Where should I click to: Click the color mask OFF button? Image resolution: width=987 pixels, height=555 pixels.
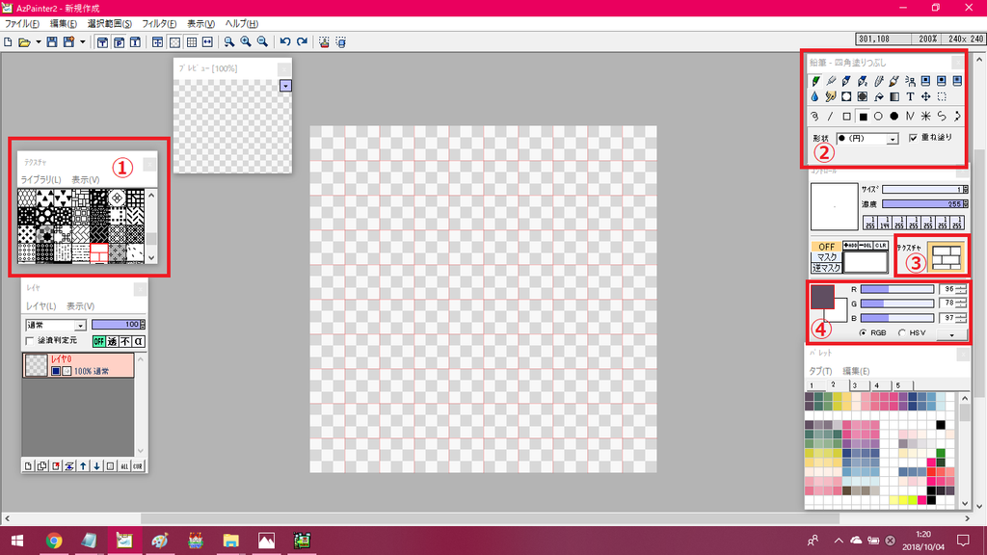pyautogui.click(x=826, y=247)
